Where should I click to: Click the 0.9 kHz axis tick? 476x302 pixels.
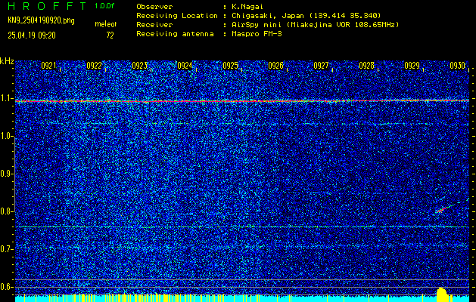coord(7,174)
